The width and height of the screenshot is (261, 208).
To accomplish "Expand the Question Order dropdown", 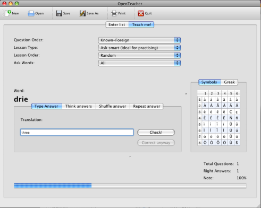I will [139, 40].
